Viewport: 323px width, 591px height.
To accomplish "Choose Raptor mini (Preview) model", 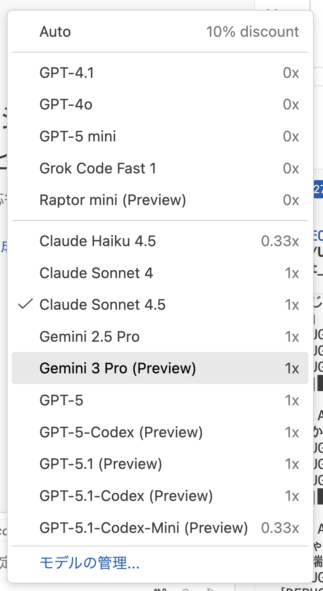I will pyautogui.click(x=113, y=200).
